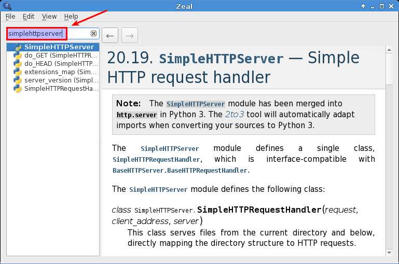Click the clear search text icon
399x264 pixels.
(x=93, y=34)
